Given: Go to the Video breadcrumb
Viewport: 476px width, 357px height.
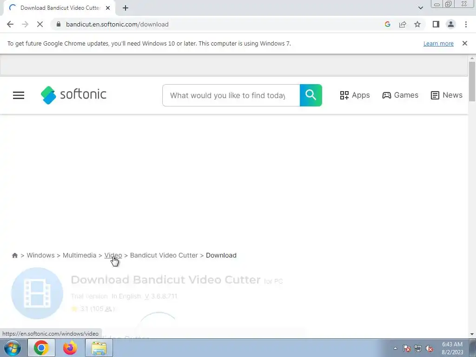Looking at the screenshot, I should [x=113, y=255].
